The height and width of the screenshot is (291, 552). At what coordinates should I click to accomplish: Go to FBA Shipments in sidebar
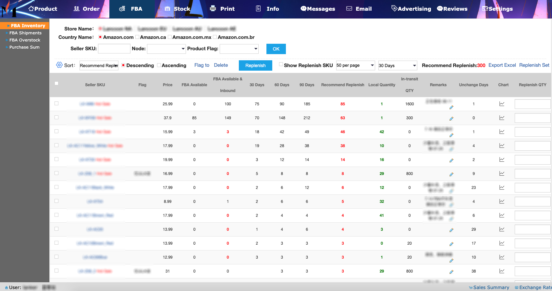(25, 33)
